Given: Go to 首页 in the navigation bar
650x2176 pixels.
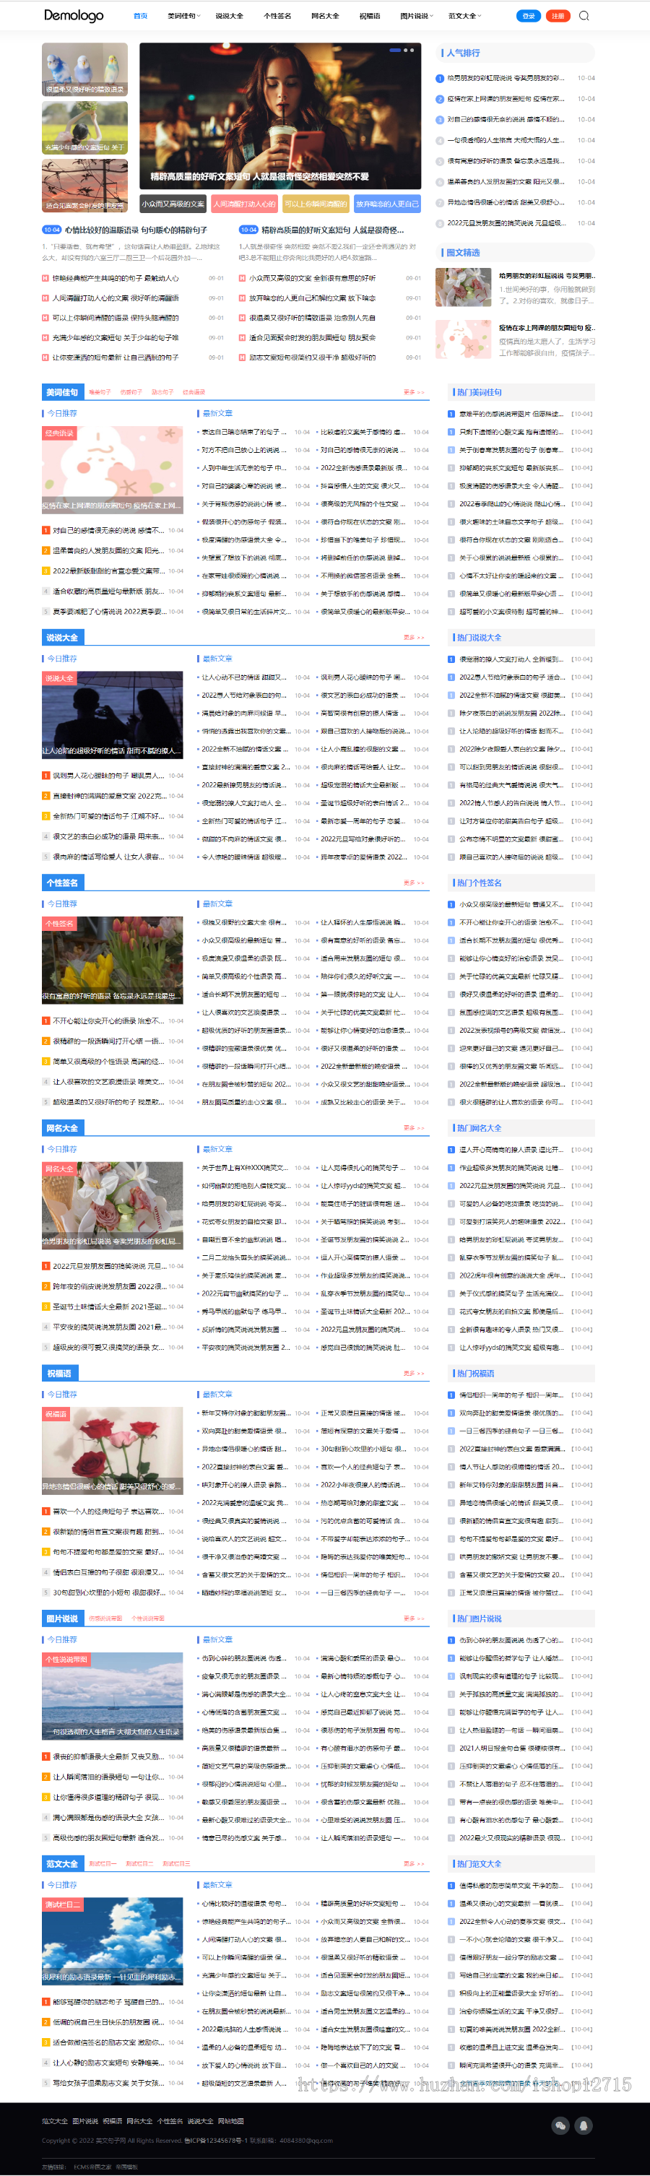Looking at the screenshot, I should (x=140, y=15).
